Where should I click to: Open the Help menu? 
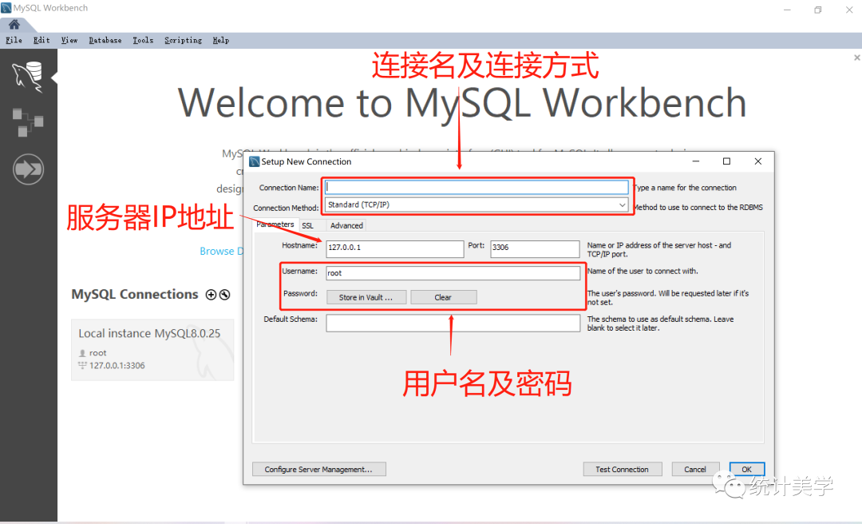221,40
